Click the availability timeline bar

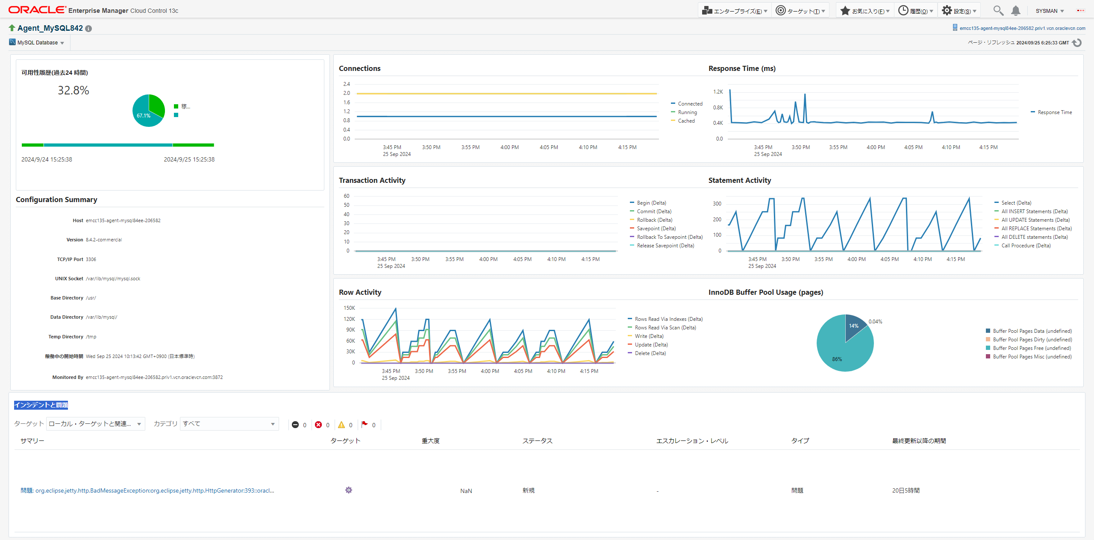tap(118, 145)
